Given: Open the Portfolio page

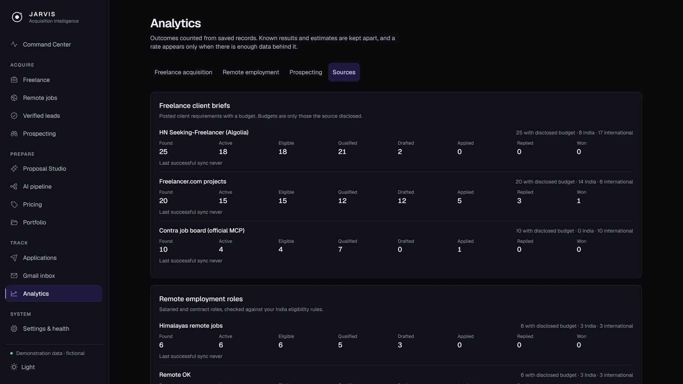Looking at the screenshot, I should 54,222.
